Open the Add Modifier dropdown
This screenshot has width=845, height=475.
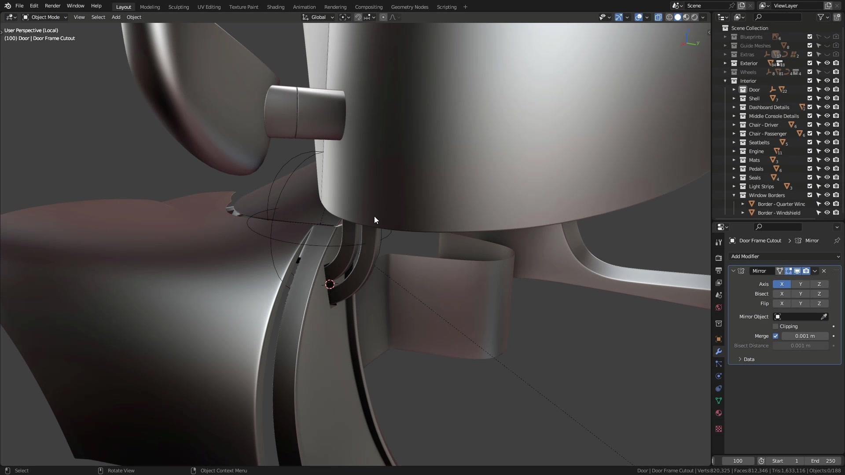coord(785,256)
